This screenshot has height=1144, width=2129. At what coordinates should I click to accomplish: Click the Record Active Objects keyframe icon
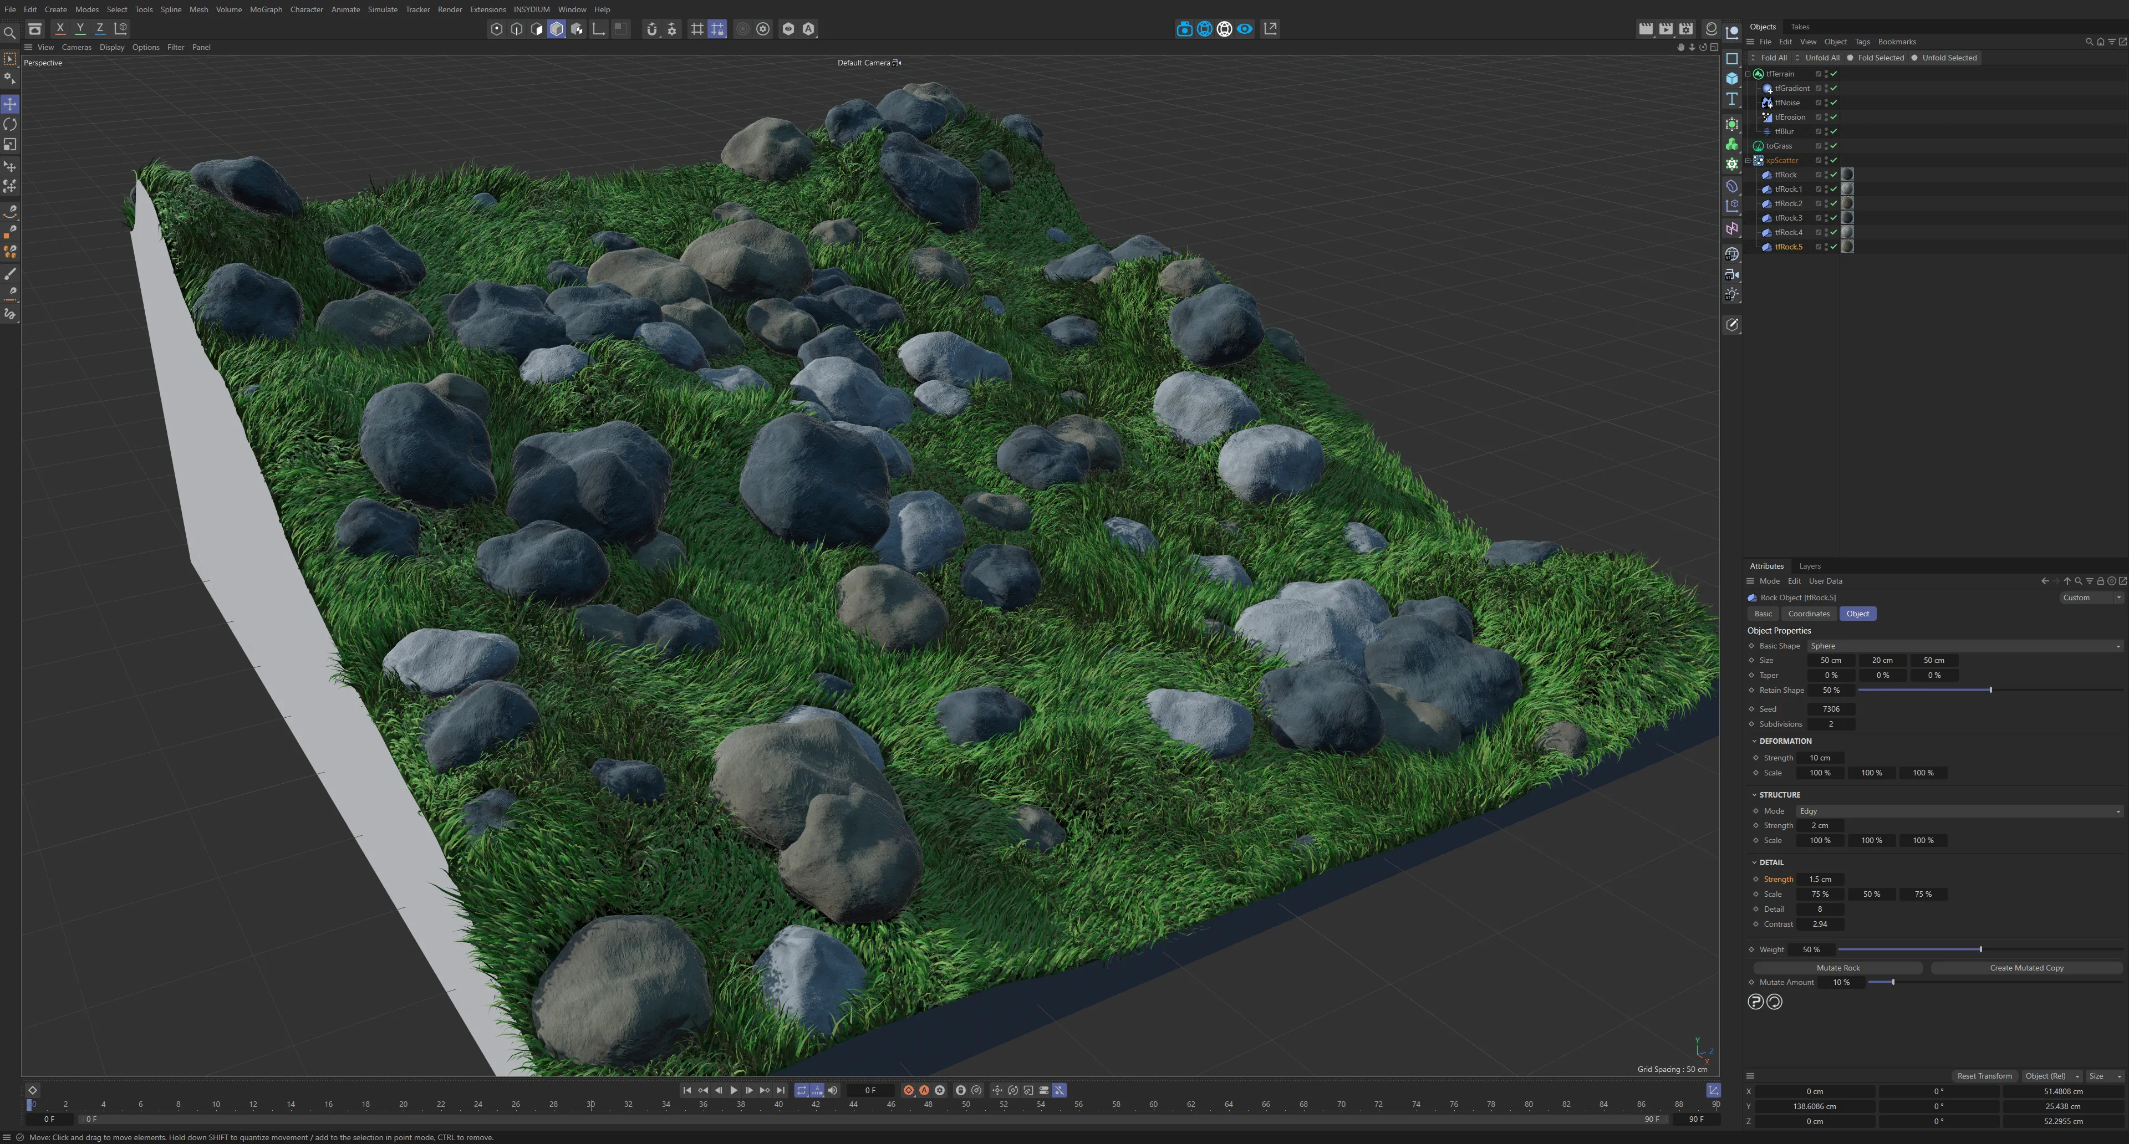point(908,1090)
